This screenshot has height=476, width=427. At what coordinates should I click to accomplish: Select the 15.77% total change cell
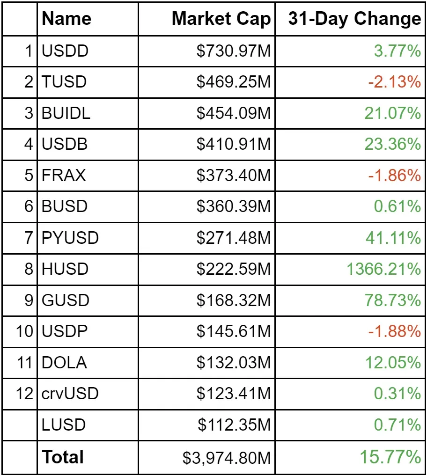tap(390, 457)
